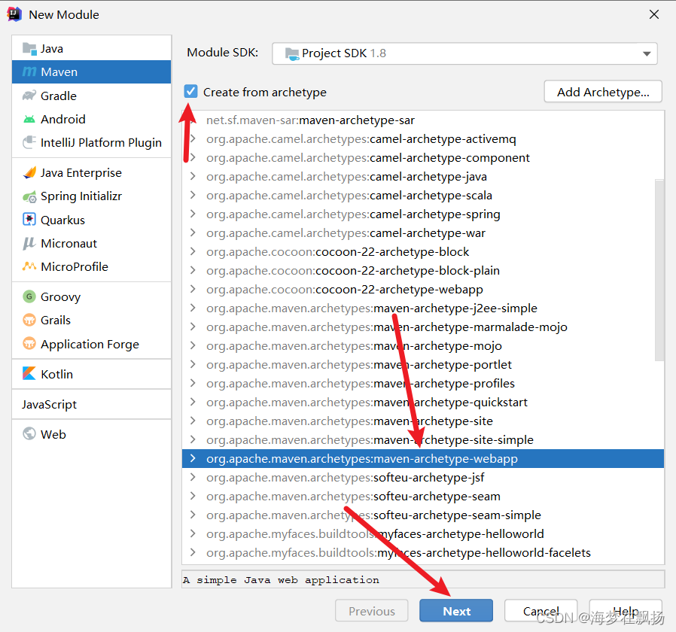676x632 pixels.
Task: Select Spring Initializr label
Action: (81, 196)
